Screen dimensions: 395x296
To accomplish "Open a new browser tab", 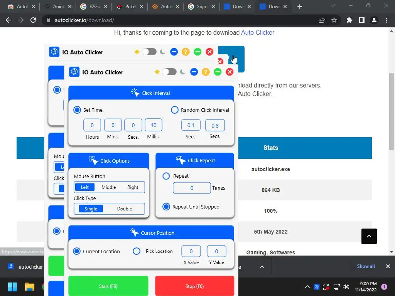I will [x=299, y=7].
